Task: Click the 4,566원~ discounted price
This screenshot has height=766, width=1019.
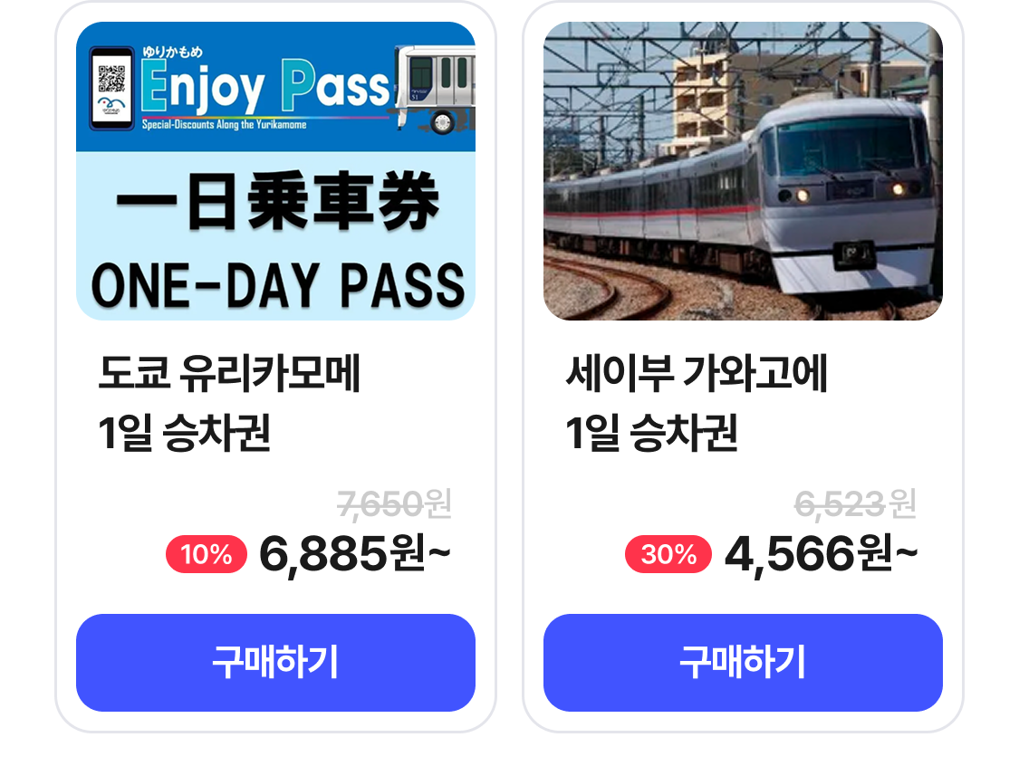Action: tap(820, 554)
